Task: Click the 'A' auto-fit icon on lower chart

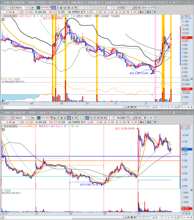Action: (x=191, y=217)
